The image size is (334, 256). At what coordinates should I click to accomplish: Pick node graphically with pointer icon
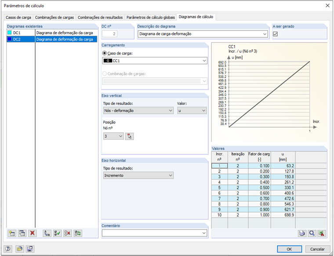[x=129, y=136]
